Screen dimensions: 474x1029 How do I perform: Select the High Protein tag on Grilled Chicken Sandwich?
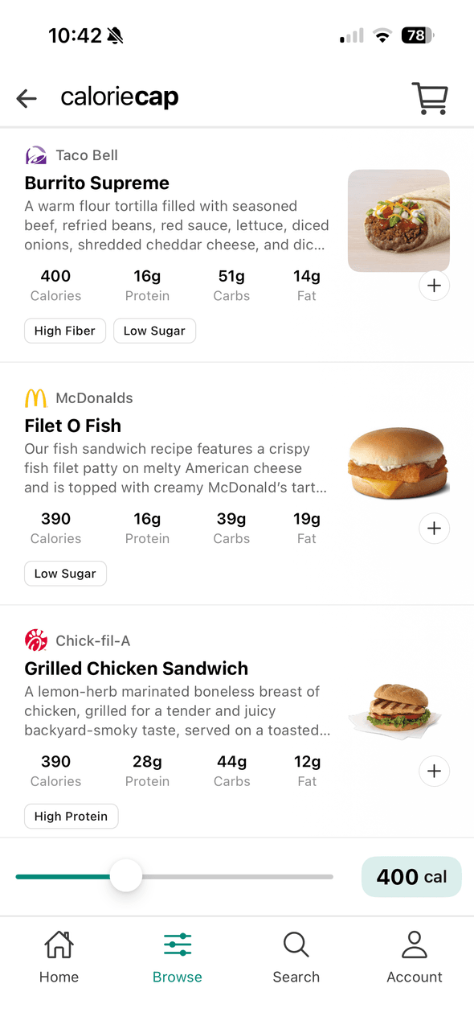coord(71,816)
